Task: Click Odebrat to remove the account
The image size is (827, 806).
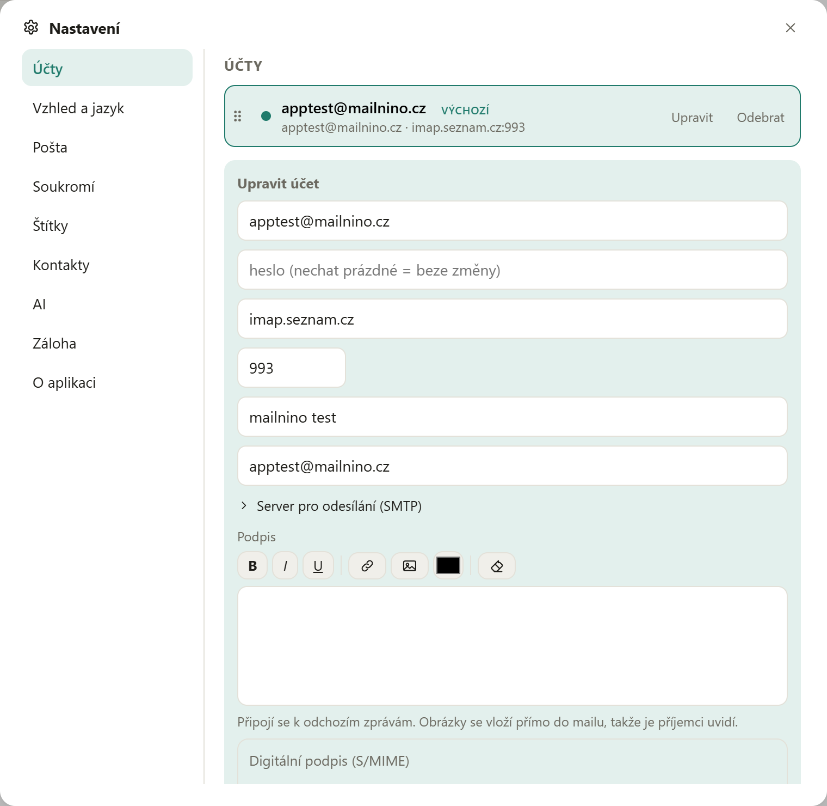Action: pyautogui.click(x=761, y=118)
